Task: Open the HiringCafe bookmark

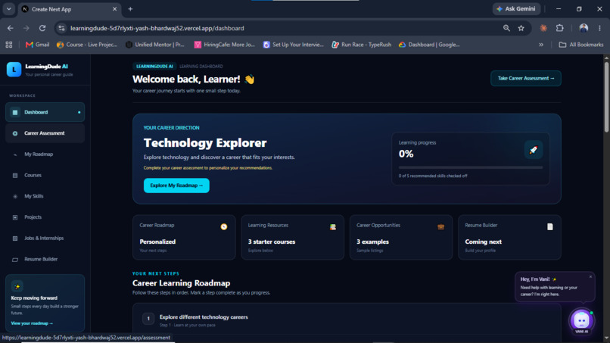Action: click(225, 45)
